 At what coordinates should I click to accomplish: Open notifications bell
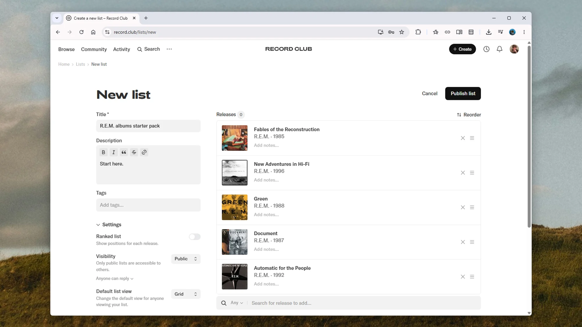(499, 49)
